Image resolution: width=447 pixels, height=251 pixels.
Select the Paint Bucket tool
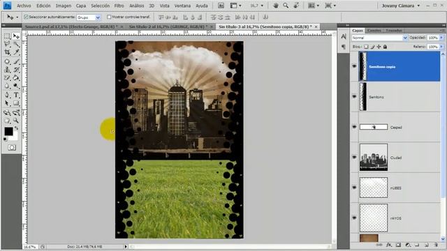(x=16, y=78)
